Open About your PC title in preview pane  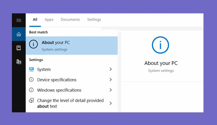[x=161, y=63]
